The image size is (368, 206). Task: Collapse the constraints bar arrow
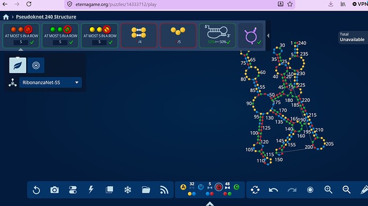[x=268, y=36]
